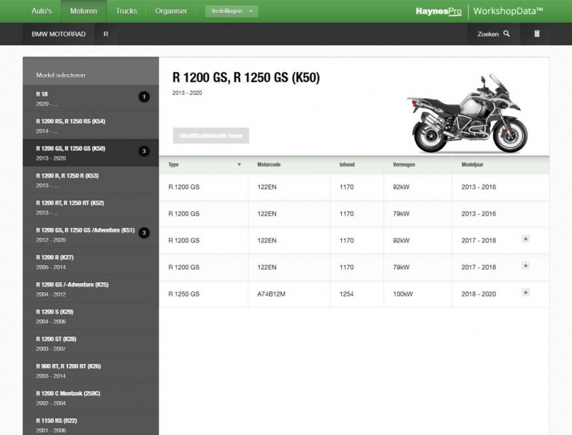The width and height of the screenshot is (572, 435).
Task: Select R 1200 GS, R 1250 GS (K50) in sidebar
Action: [91, 153]
